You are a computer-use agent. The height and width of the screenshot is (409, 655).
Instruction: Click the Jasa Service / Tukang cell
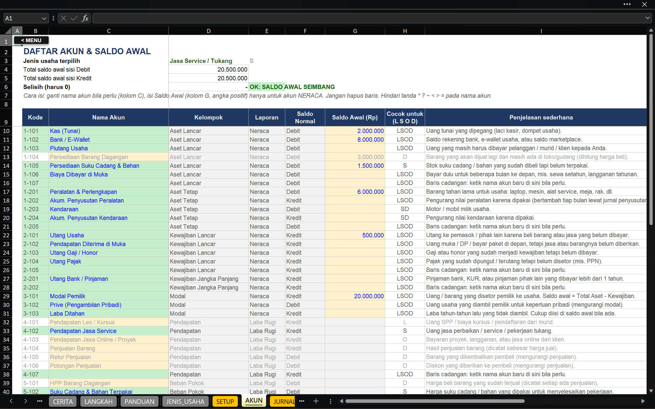pos(208,61)
